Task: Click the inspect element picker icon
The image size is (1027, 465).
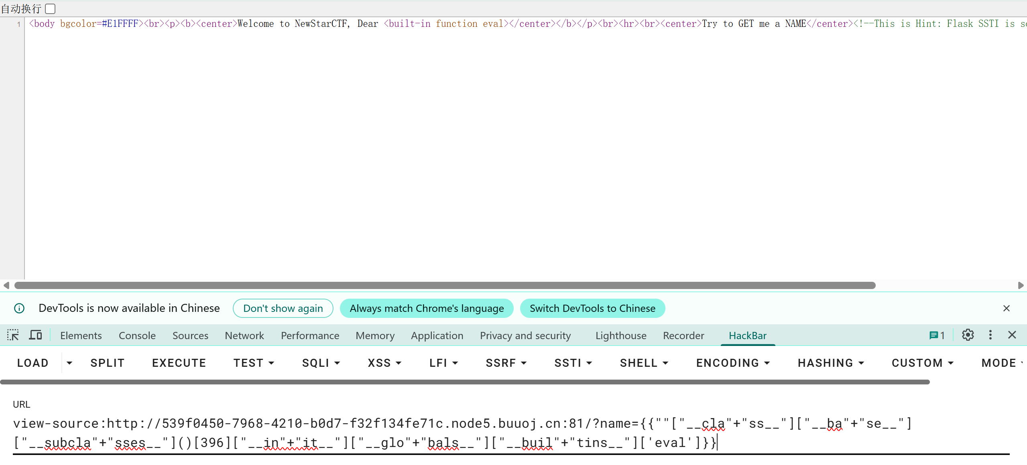Action: [x=13, y=335]
